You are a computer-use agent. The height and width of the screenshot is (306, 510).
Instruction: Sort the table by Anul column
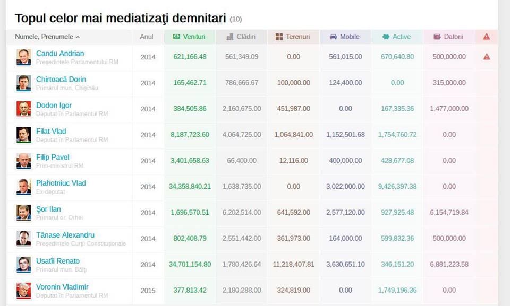(x=147, y=37)
